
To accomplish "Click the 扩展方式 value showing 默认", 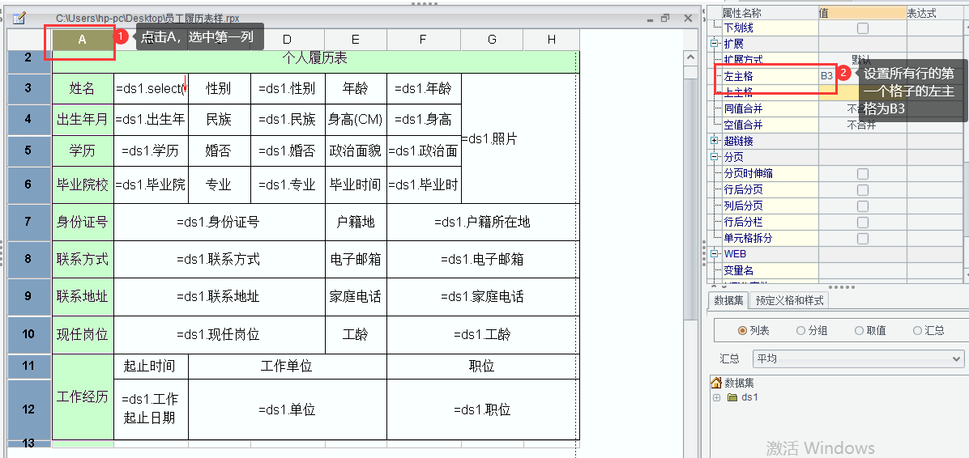I will [x=863, y=60].
